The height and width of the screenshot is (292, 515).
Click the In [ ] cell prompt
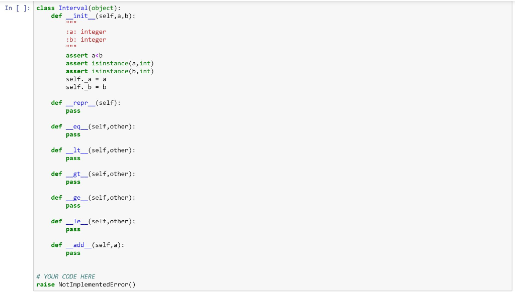point(18,8)
